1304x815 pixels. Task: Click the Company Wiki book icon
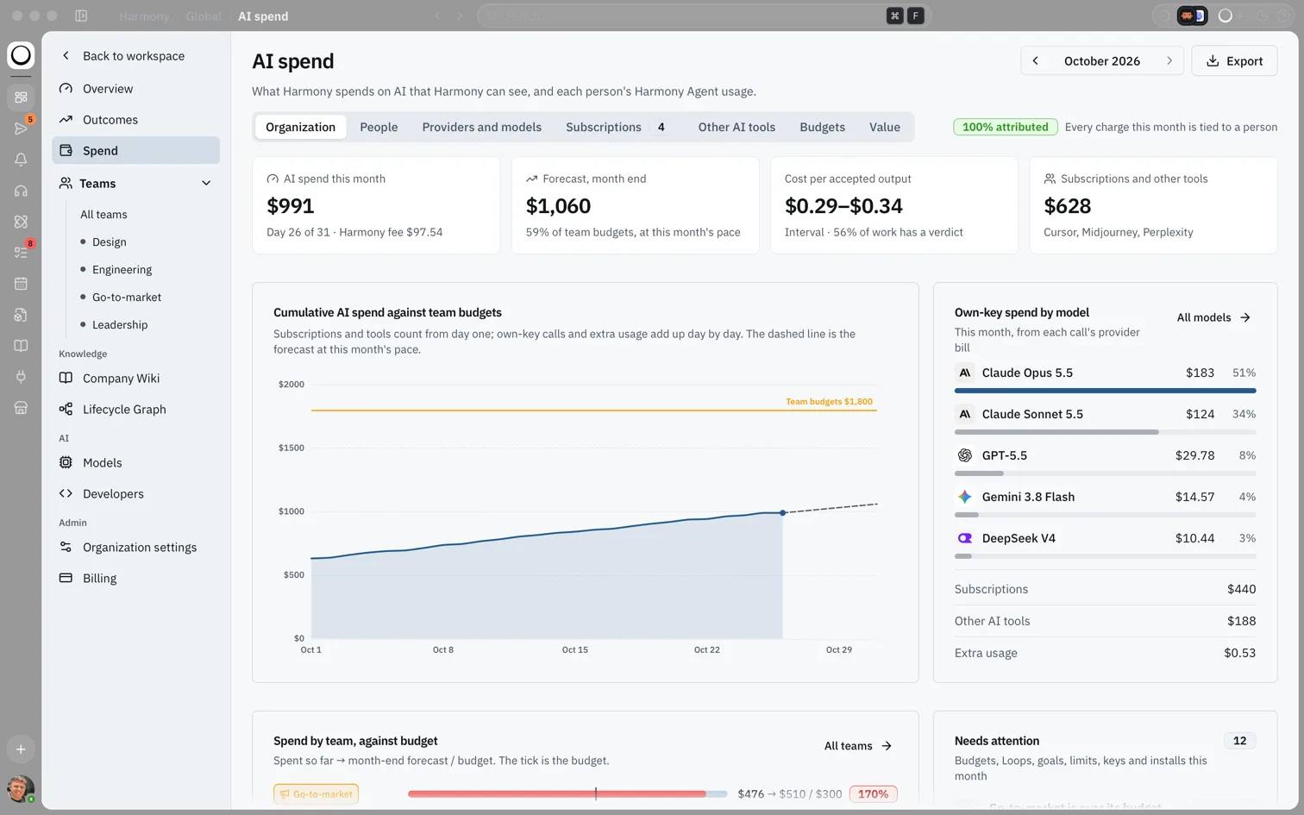[x=66, y=379]
